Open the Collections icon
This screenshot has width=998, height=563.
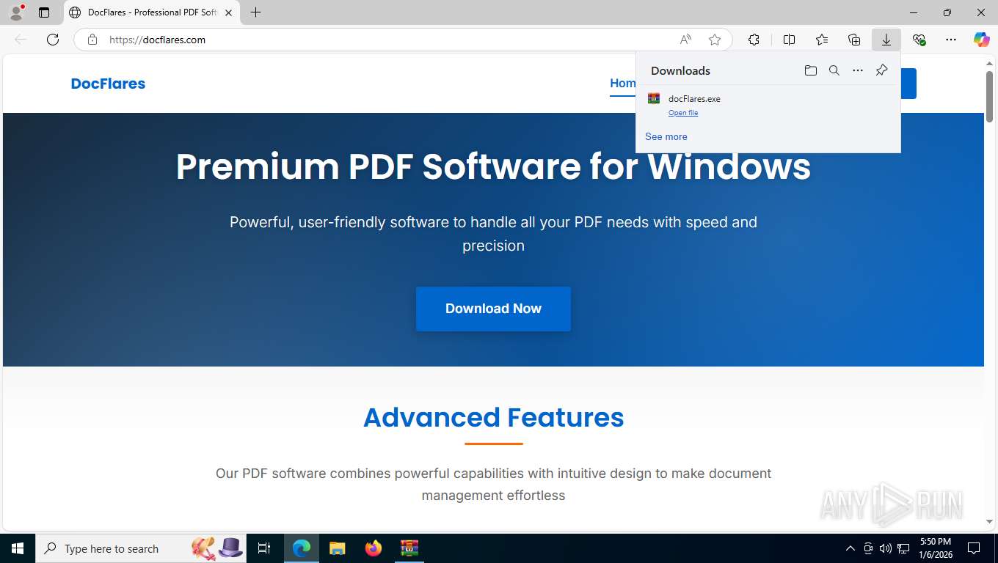[854, 40]
